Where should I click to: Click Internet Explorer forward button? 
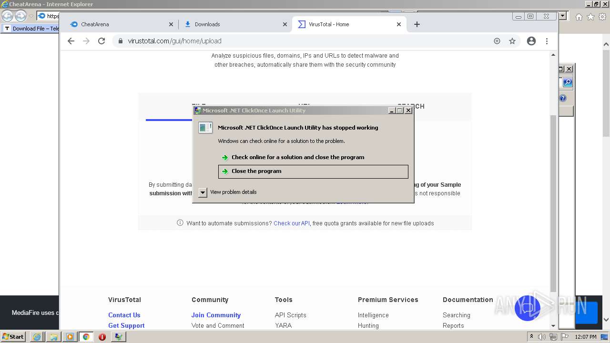tap(20, 16)
